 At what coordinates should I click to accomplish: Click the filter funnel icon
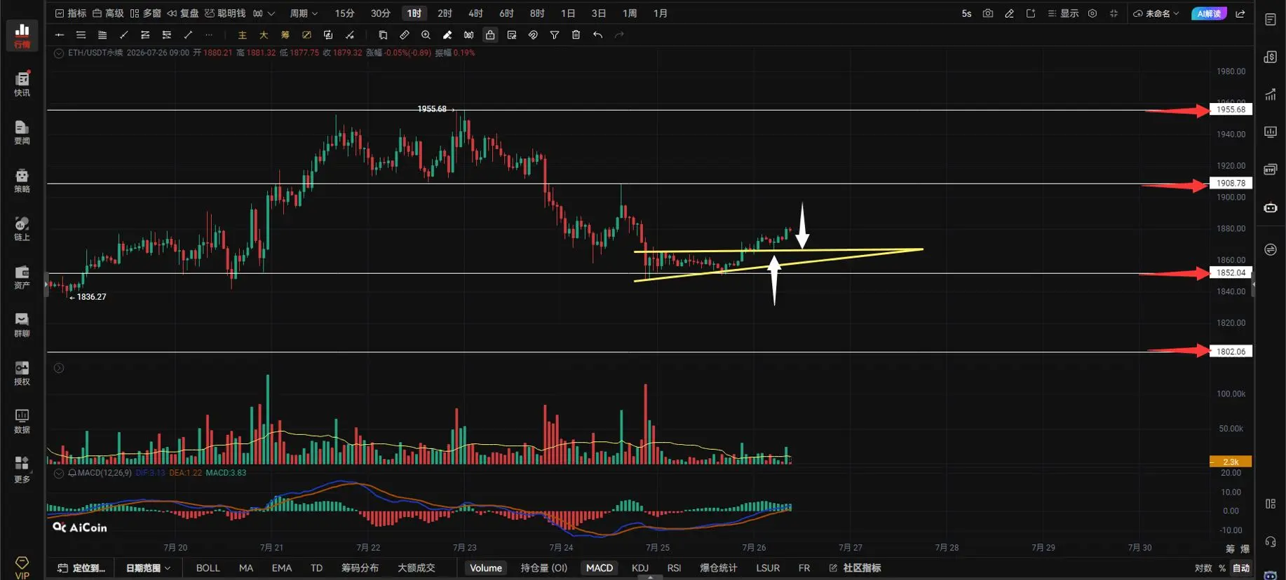click(555, 35)
